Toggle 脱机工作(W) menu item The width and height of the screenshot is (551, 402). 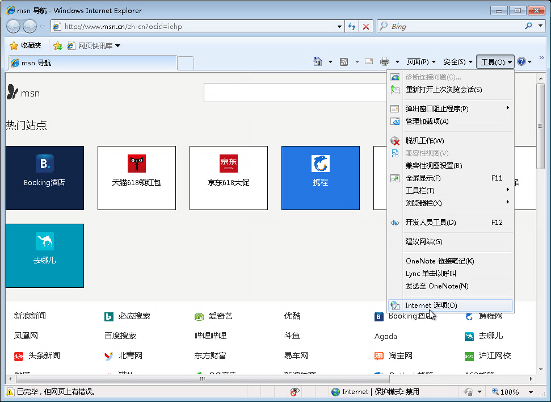point(450,141)
